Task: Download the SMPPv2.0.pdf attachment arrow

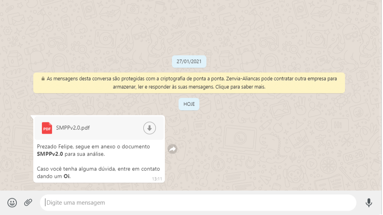Action: click(150, 128)
